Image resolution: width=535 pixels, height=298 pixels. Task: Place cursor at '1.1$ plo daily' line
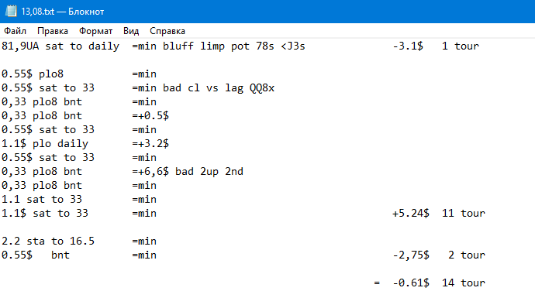45,144
